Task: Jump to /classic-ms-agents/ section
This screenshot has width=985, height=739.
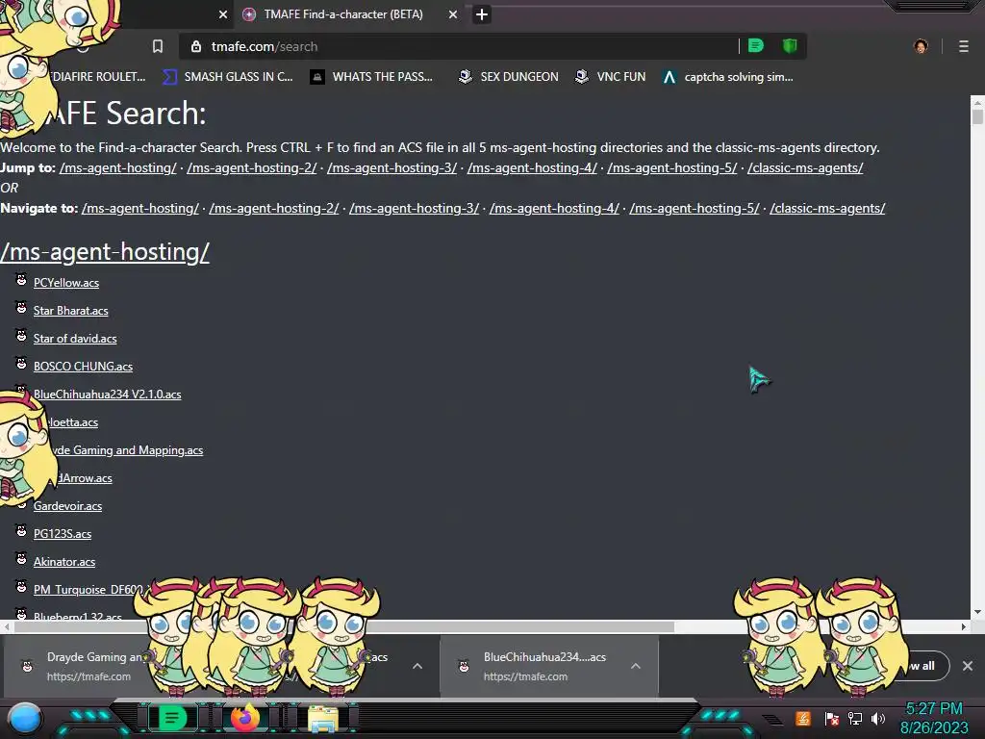Action: click(x=805, y=167)
